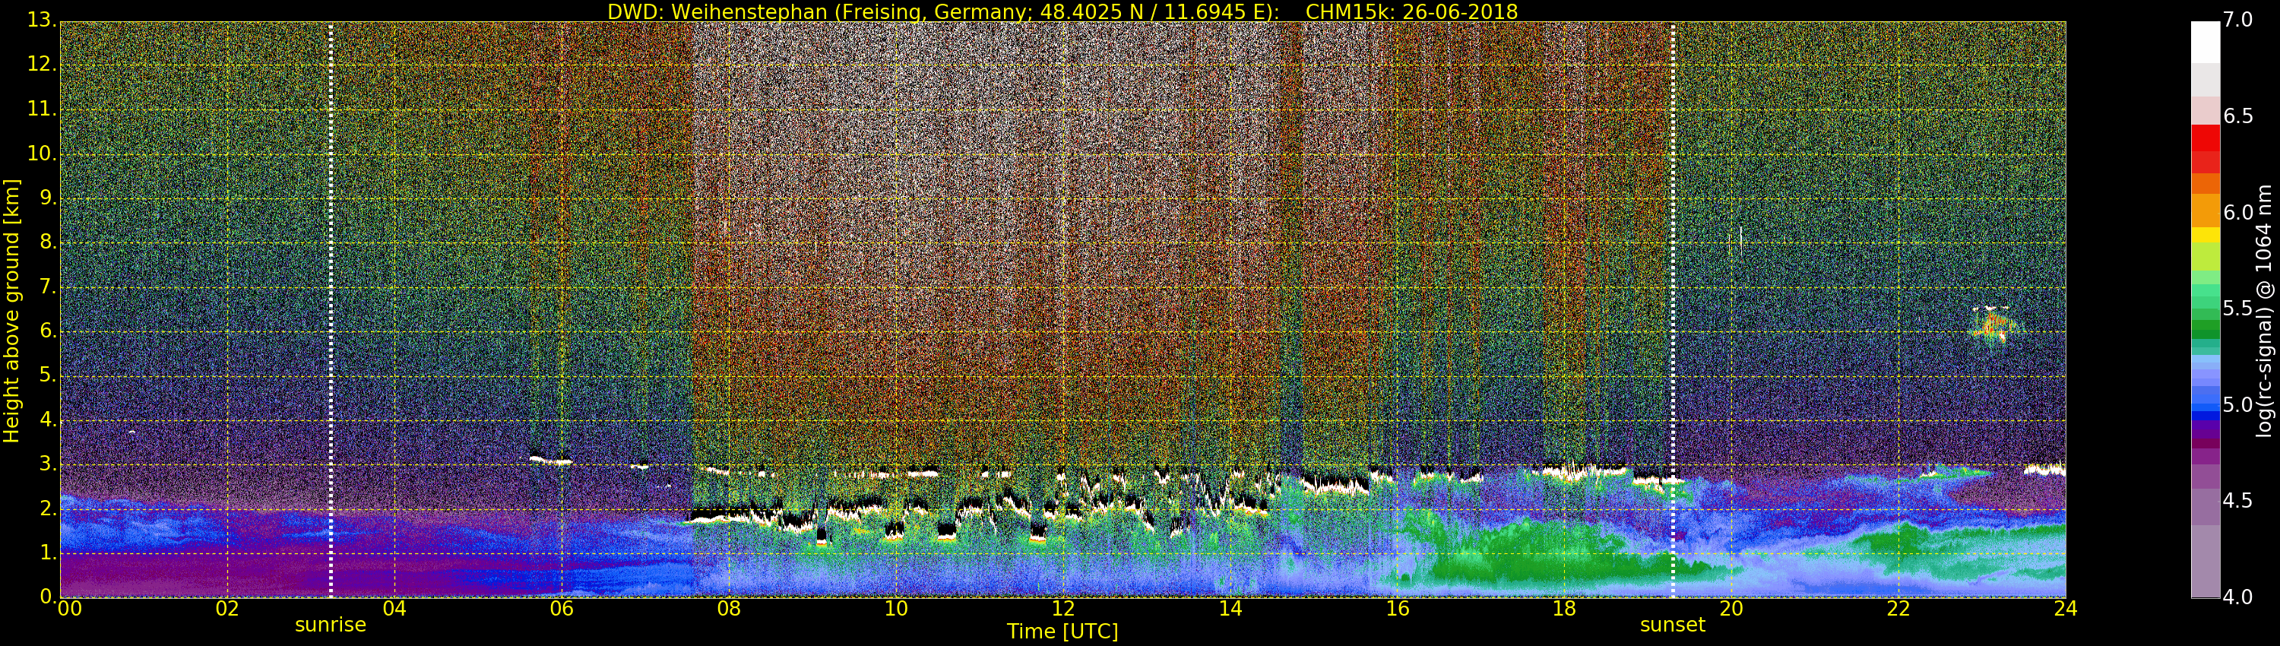
Task: Click the plot title starting with DWD: Weihenstephan
Action: pos(1062,11)
